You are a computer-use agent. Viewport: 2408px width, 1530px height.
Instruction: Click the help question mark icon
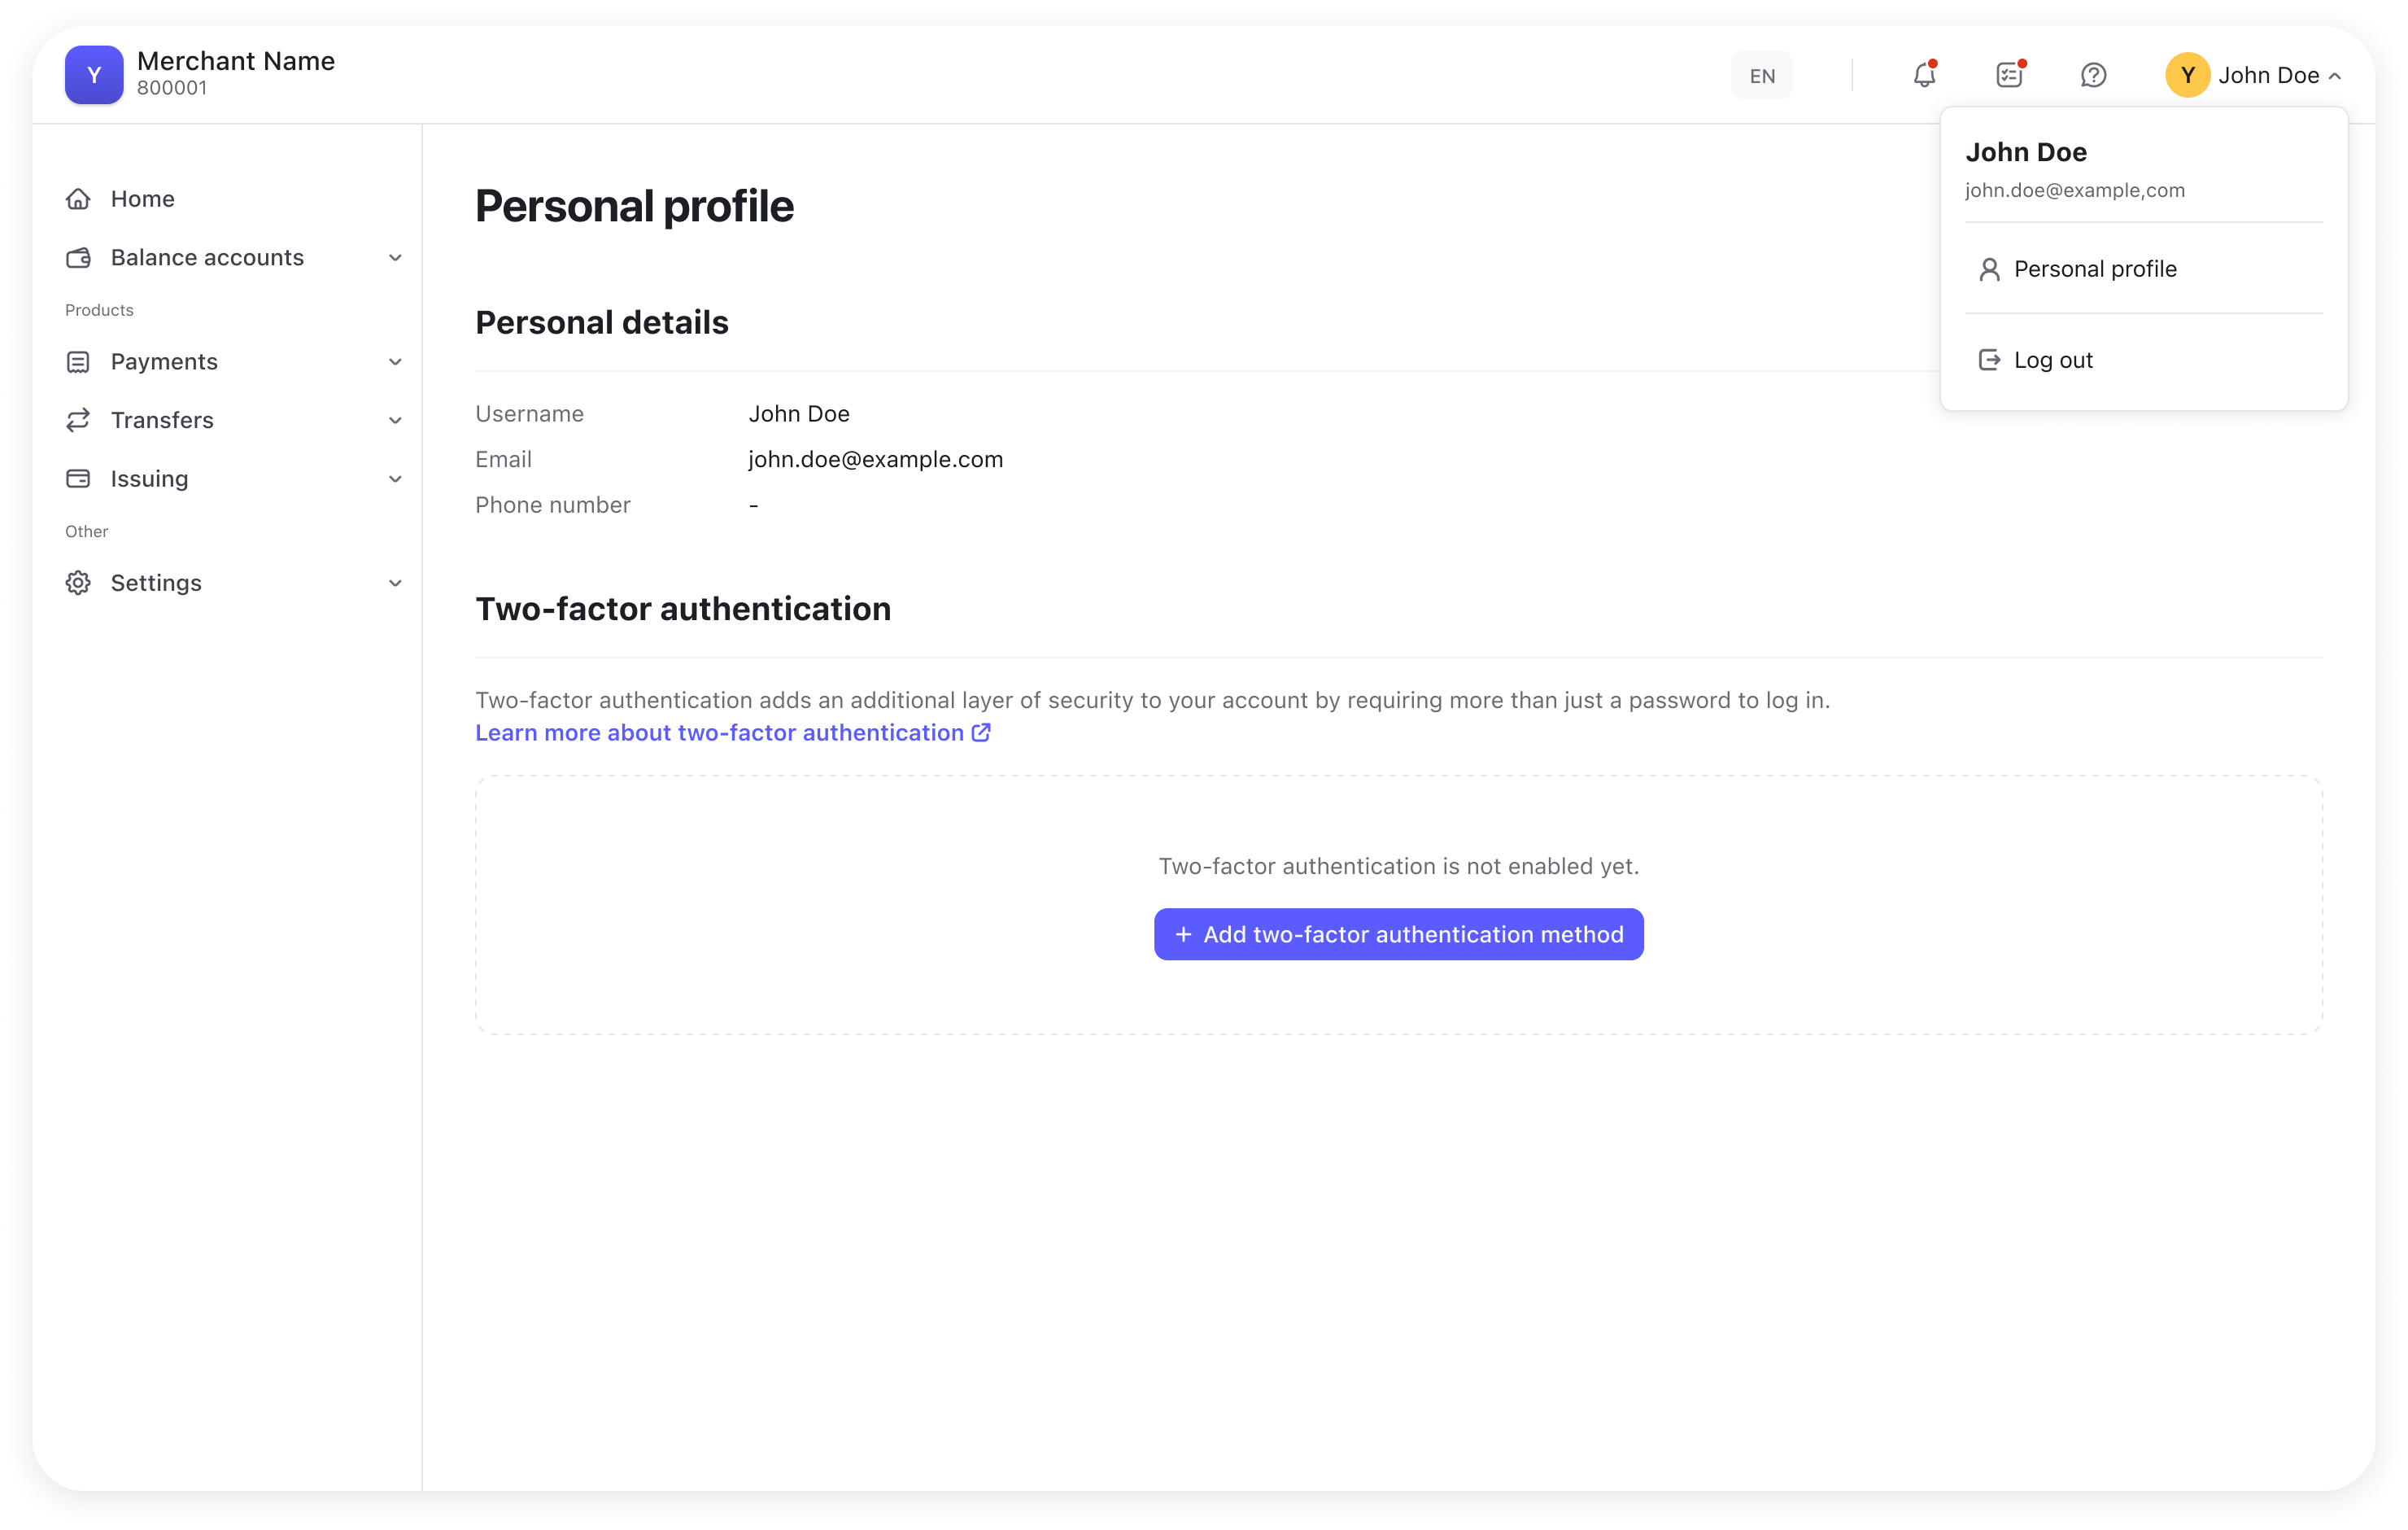pos(2094,75)
